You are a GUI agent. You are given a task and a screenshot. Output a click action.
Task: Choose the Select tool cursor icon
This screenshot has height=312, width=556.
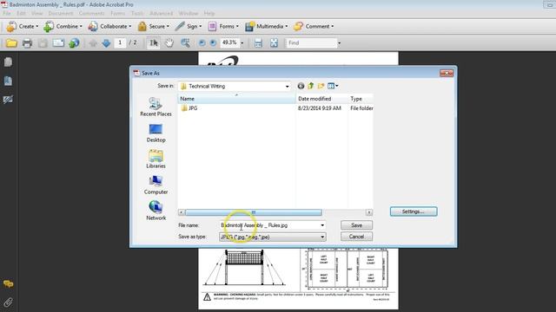(x=154, y=43)
